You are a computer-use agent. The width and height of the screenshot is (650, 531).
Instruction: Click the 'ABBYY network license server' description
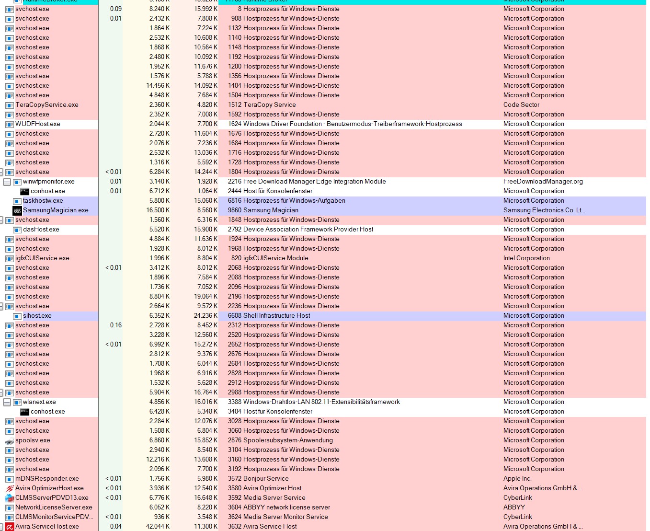(286, 508)
